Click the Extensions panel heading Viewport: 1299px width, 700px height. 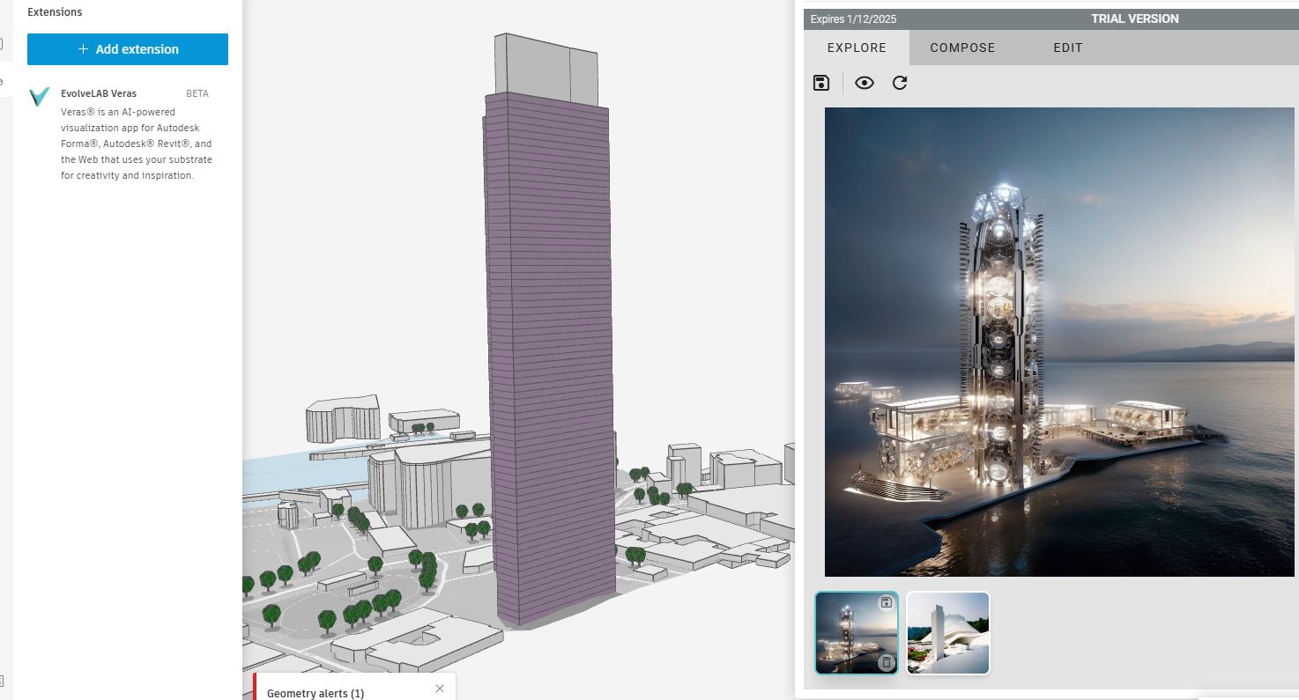coord(55,12)
